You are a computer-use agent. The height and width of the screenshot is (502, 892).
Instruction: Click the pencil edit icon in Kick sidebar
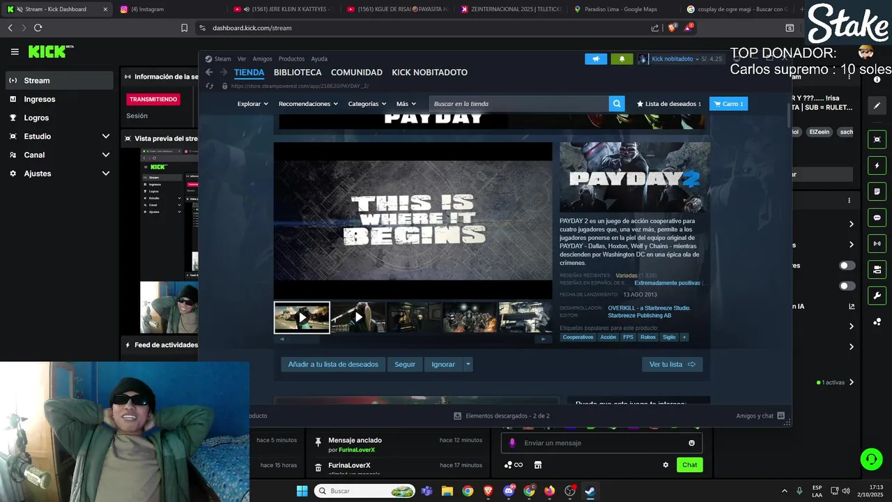pyautogui.click(x=877, y=105)
